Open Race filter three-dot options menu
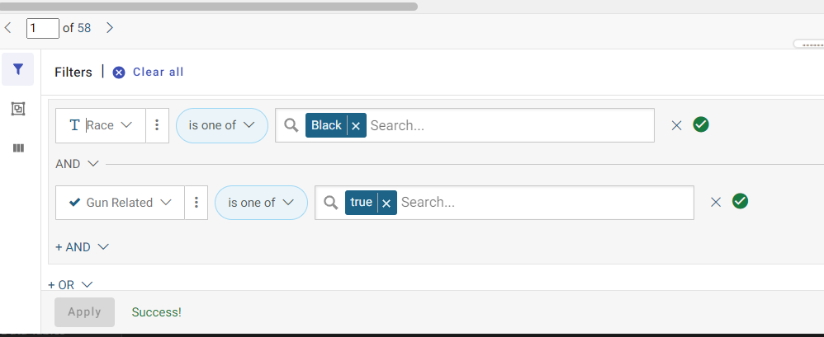 157,125
